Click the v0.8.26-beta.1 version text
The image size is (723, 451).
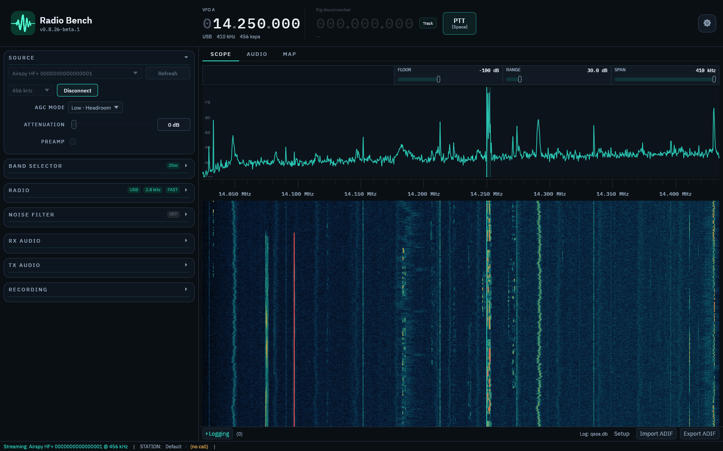coord(60,29)
